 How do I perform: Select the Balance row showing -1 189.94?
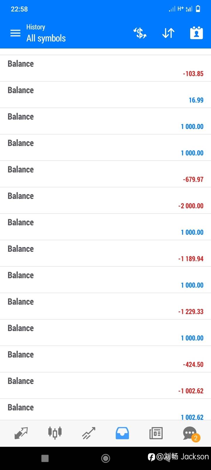click(105, 254)
